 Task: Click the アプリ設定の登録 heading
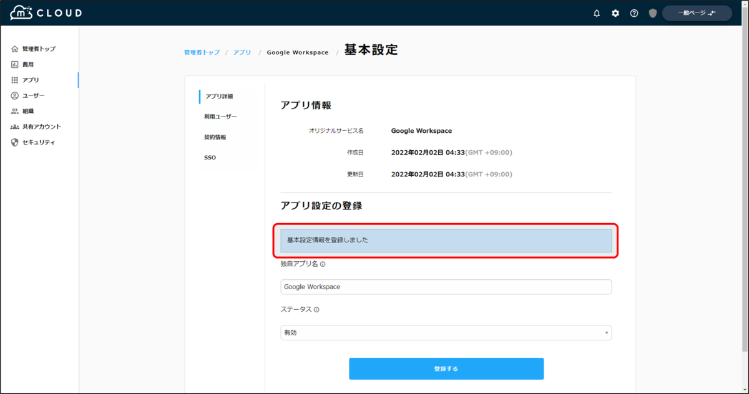tap(321, 205)
